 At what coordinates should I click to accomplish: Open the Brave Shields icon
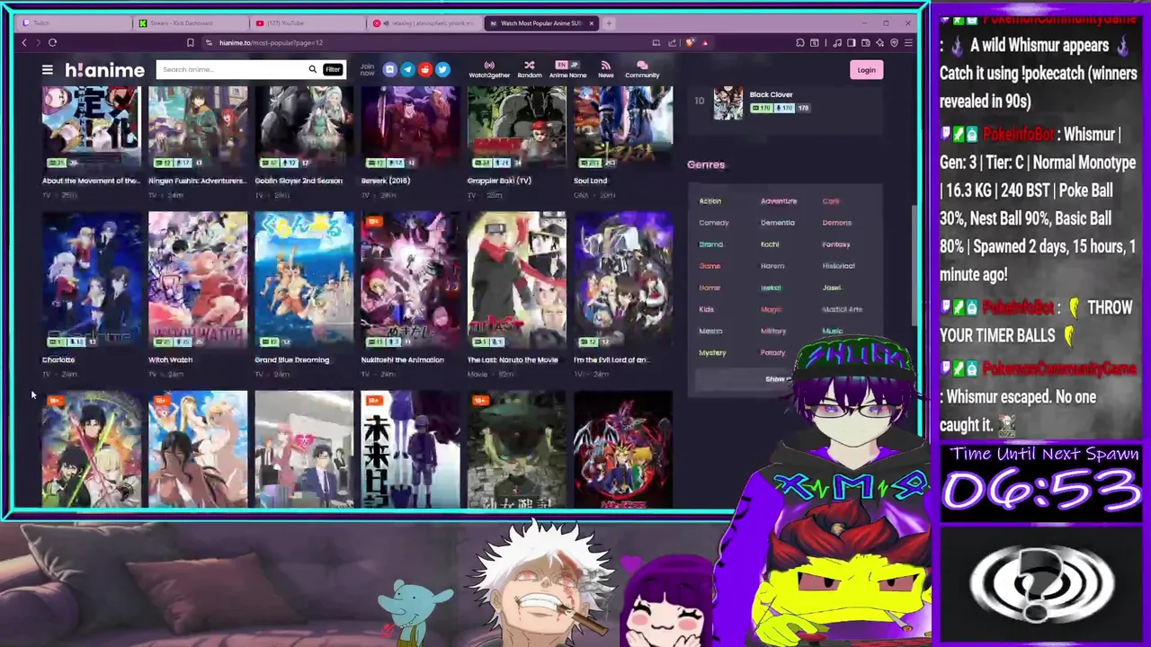click(690, 42)
